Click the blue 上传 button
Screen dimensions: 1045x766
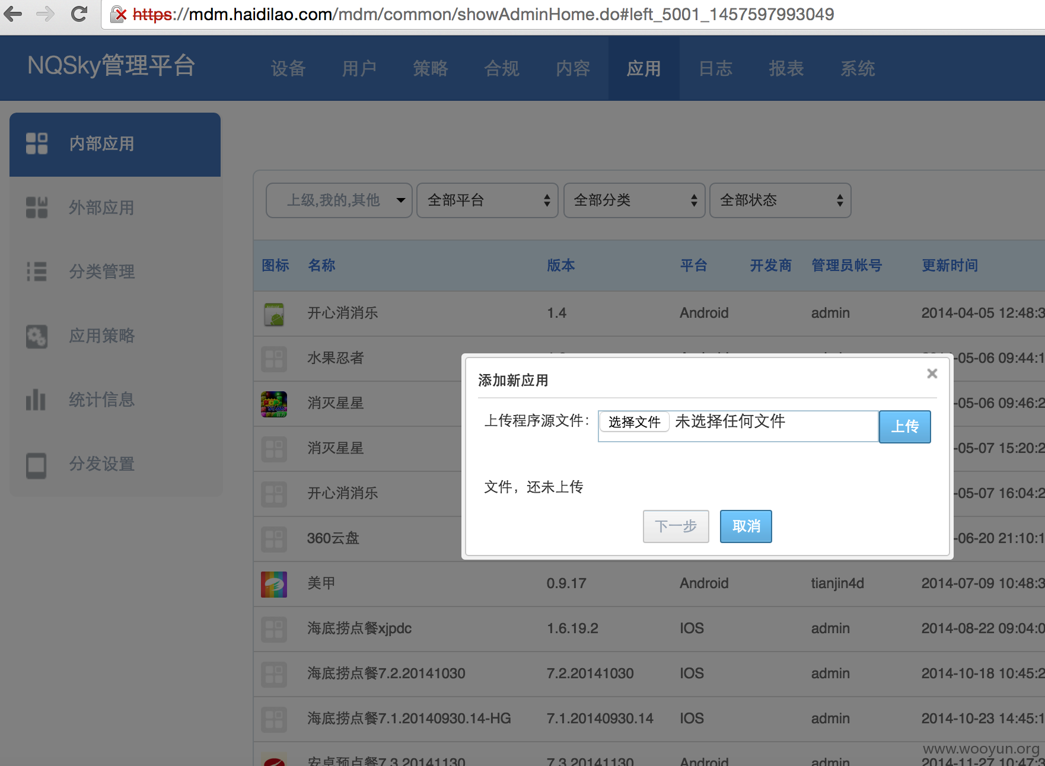point(905,426)
